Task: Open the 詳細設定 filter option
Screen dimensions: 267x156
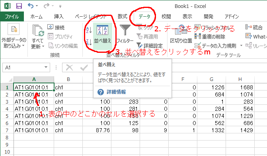Action: (x=150, y=46)
